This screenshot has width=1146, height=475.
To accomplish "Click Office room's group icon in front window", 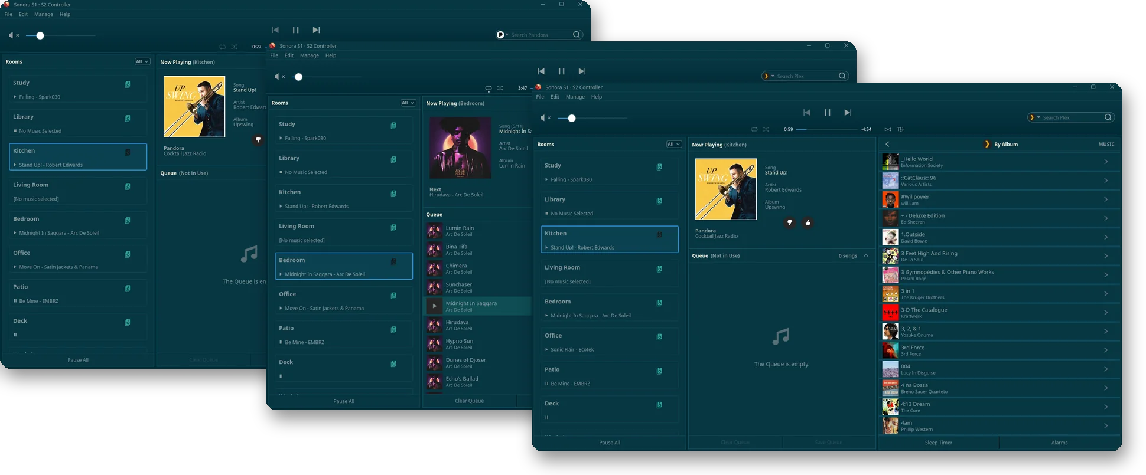I will tap(659, 337).
